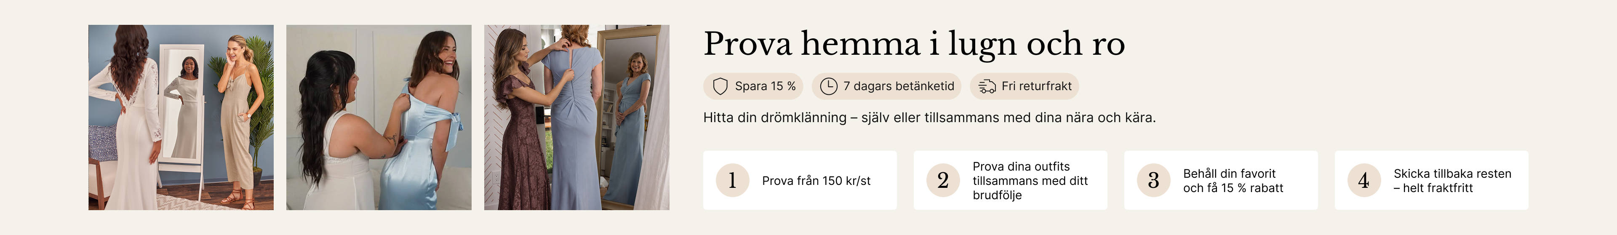The image size is (1617, 235).
Task: Select the Fri returfrakt badge
Action: click(x=1025, y=86)
